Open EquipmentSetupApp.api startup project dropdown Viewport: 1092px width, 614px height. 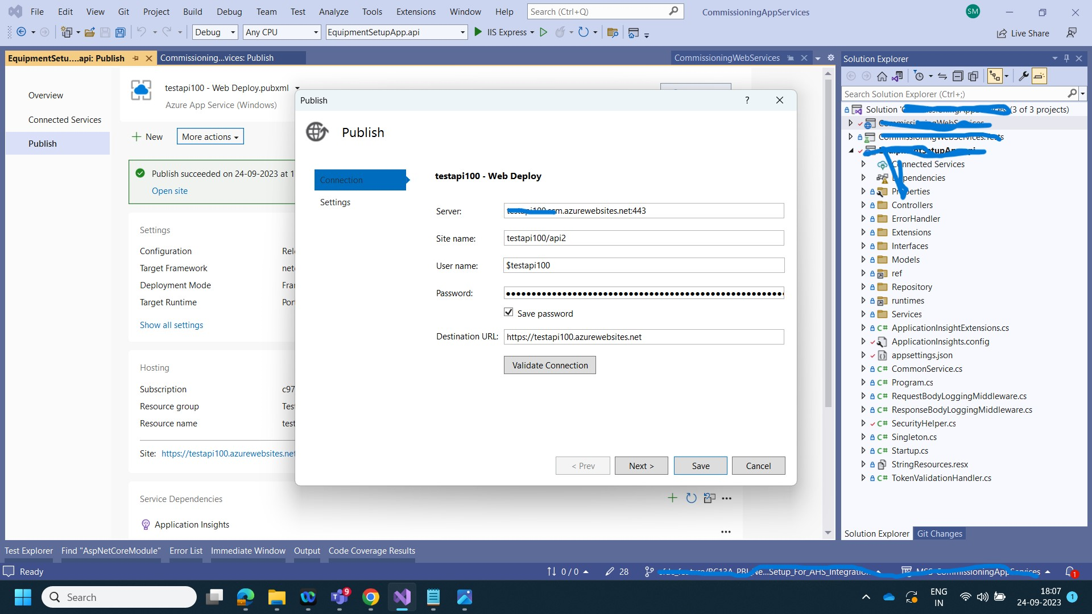(396, 32)
